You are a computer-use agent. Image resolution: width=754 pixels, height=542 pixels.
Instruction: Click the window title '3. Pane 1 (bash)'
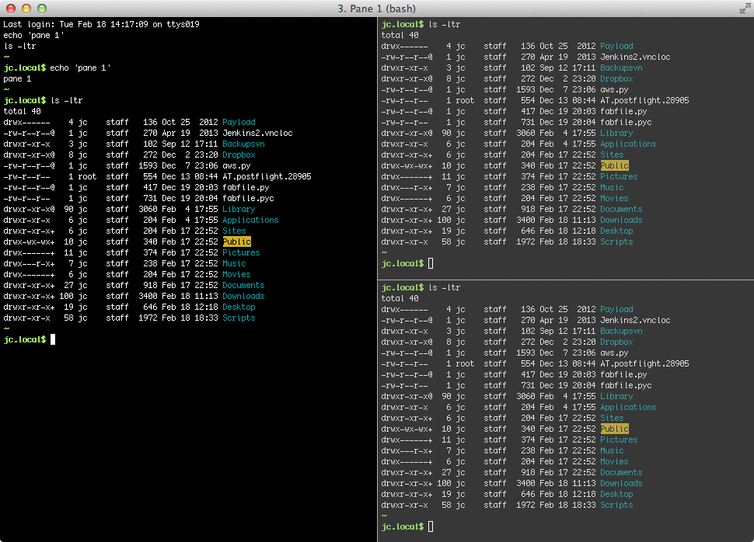(x=376, y=9)
